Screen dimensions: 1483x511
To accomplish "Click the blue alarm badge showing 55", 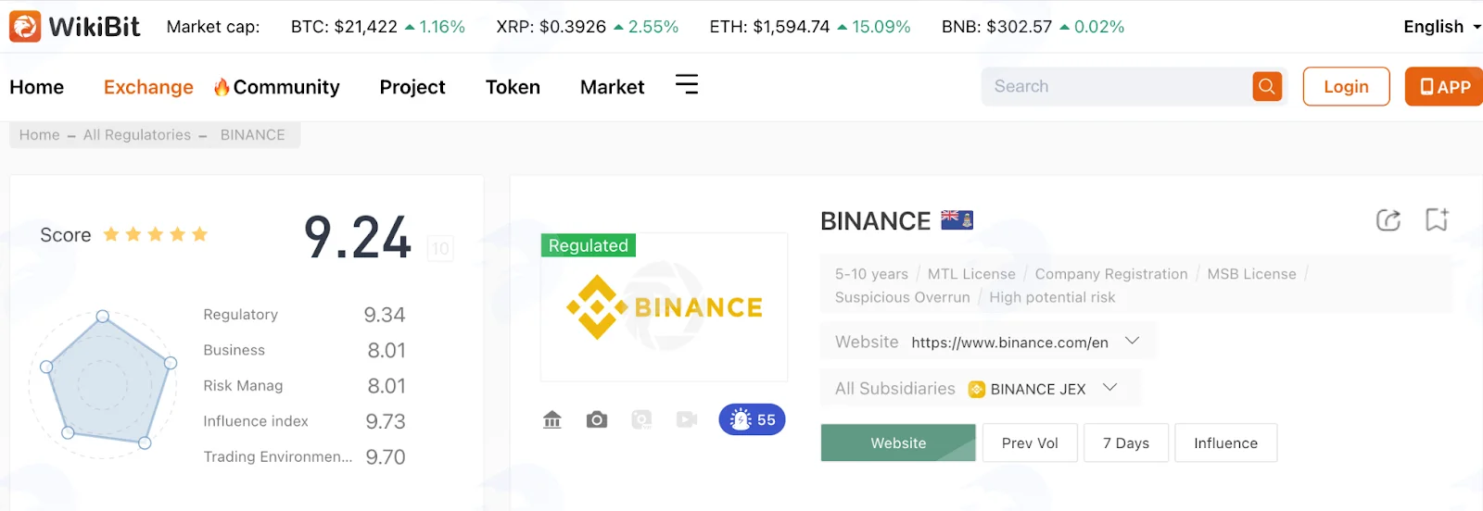I will click(753, 419).
